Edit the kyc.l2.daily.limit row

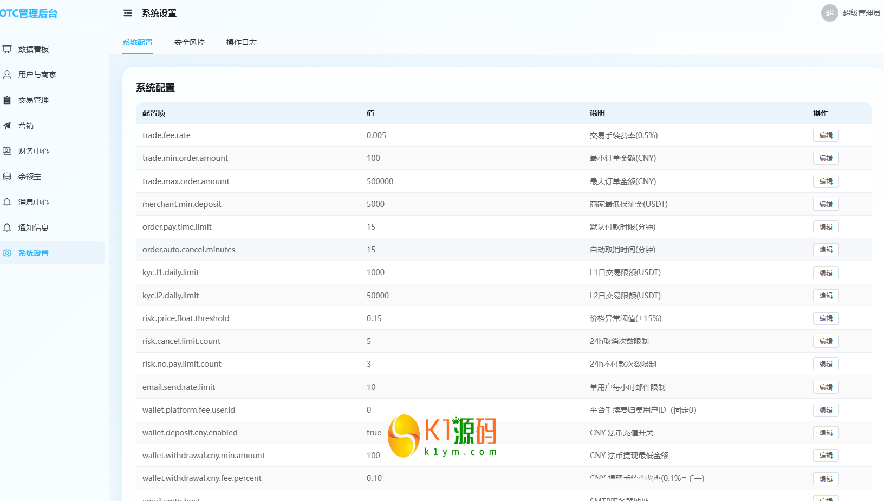[x=825, y=296]
